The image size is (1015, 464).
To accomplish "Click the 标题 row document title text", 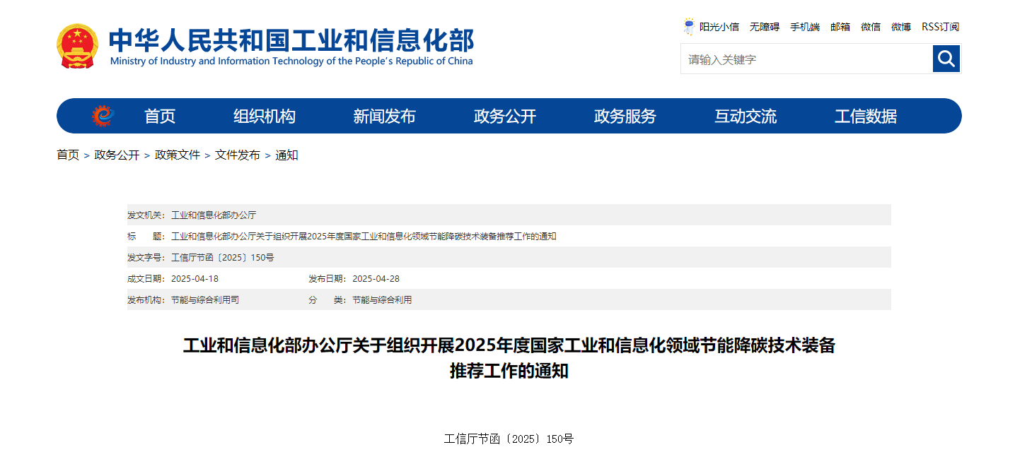I will point(364,236).
